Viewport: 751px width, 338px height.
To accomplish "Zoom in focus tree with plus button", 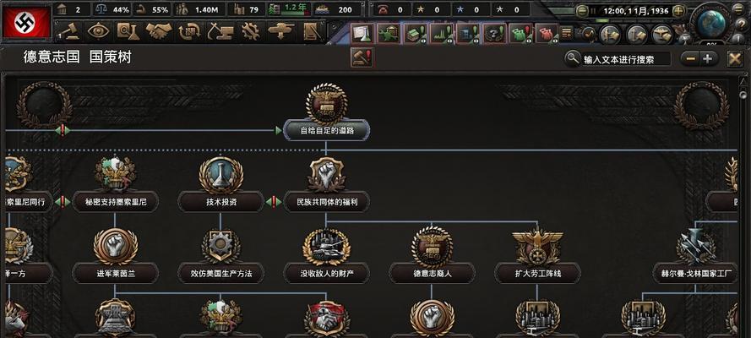I will [708, 59].
